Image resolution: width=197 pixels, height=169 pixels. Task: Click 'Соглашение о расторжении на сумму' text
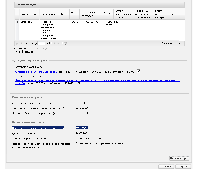(x=99, y=143)
